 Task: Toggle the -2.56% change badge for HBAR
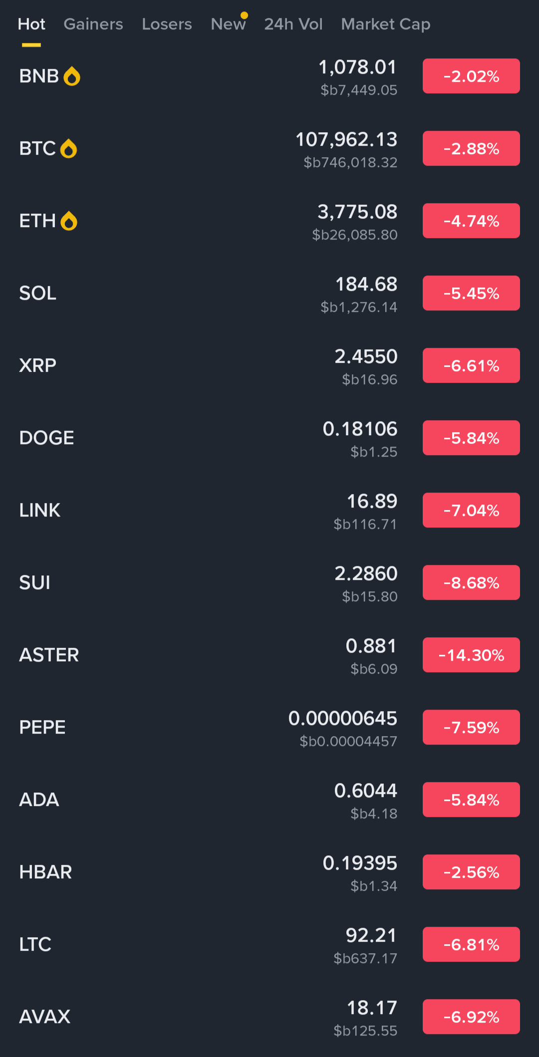coord(471,872)
